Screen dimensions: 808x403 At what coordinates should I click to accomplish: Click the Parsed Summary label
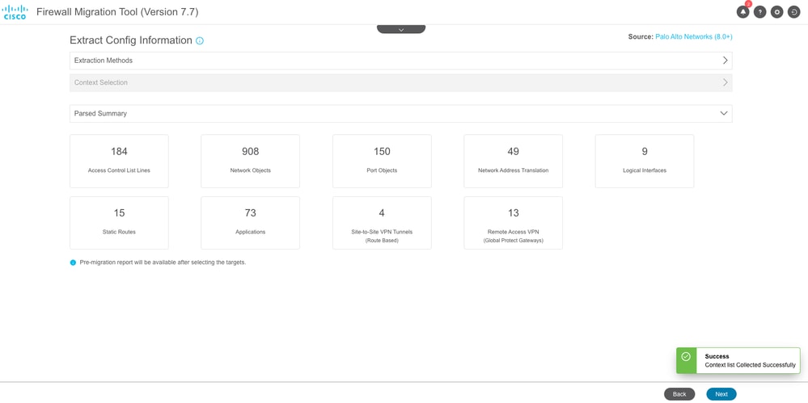(x=100, y=113)
